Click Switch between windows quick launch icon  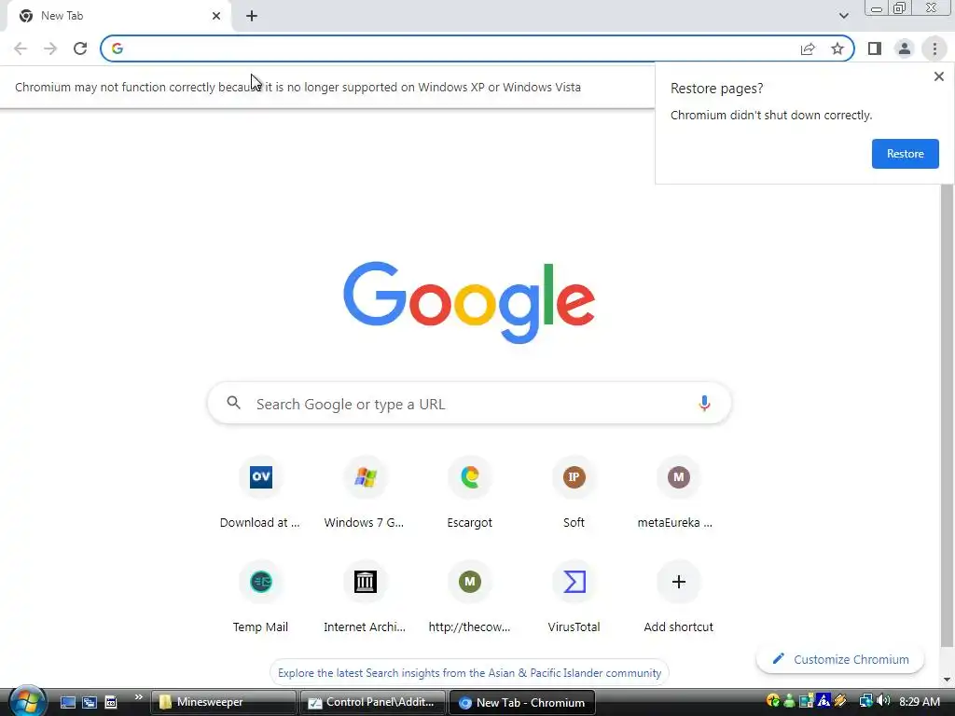(x=90, y=702)
